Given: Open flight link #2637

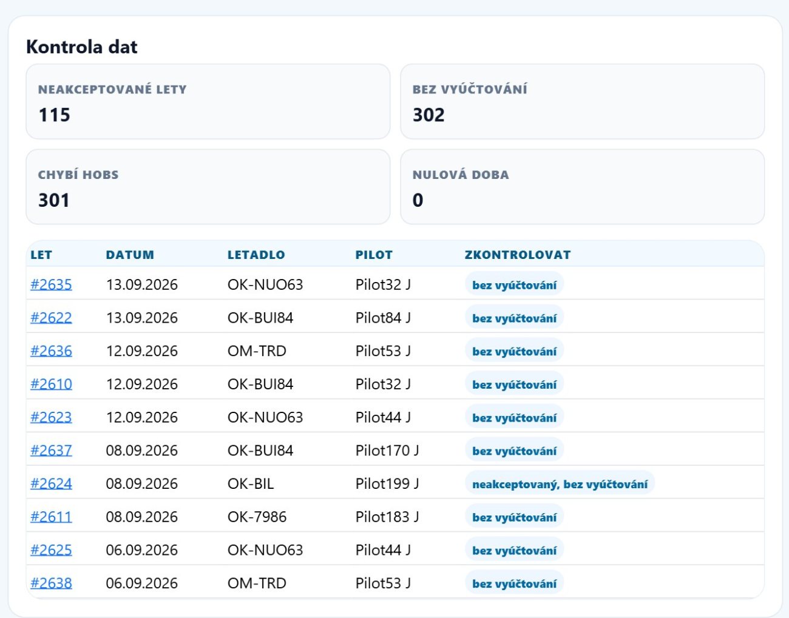Looking at the screenshot, I should pyautogui.click(x=51, y=451).
